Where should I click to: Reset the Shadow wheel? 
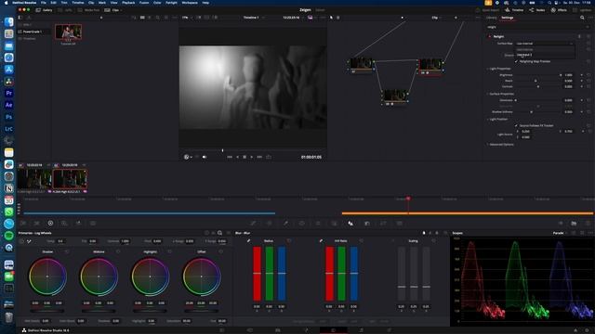click(x=67, y=251)
